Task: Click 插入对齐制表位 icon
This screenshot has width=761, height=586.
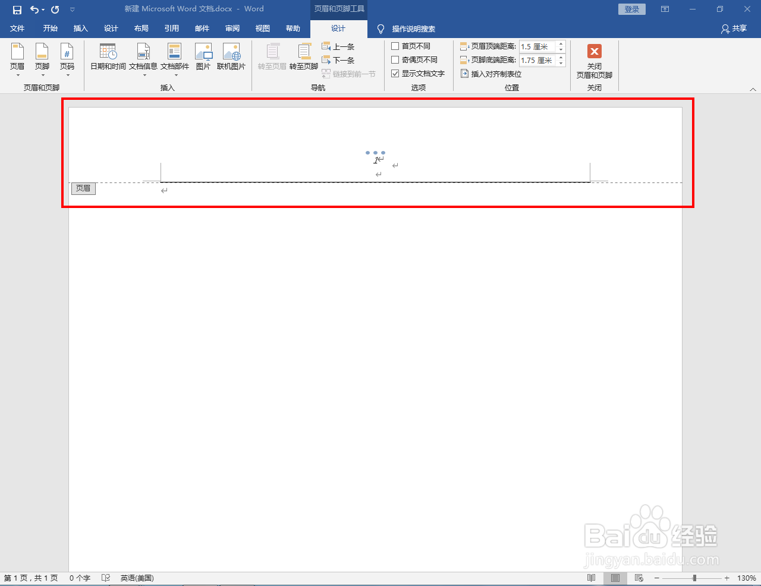Action: [490, 74]
